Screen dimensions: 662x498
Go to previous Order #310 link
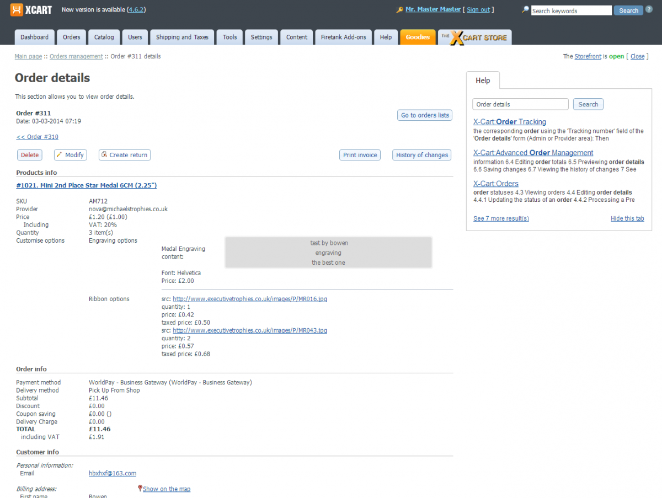pyautogui.click(x=37, y=137)
